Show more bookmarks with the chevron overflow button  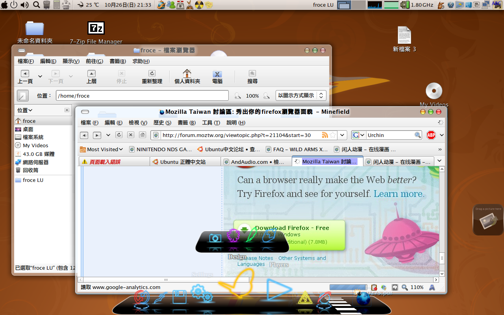(440, 150)
